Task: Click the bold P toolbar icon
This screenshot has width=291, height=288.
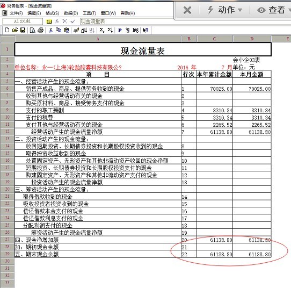Action: pos(120,30)
